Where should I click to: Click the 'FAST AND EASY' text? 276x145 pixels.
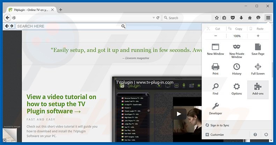41,119
